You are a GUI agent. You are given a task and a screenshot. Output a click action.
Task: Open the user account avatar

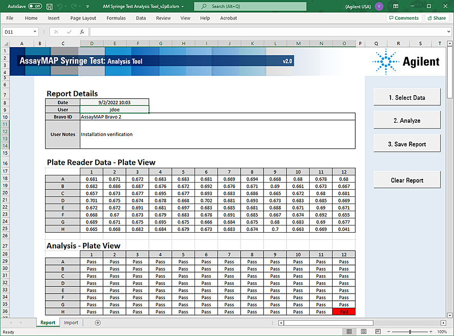[x=379, y=6]
